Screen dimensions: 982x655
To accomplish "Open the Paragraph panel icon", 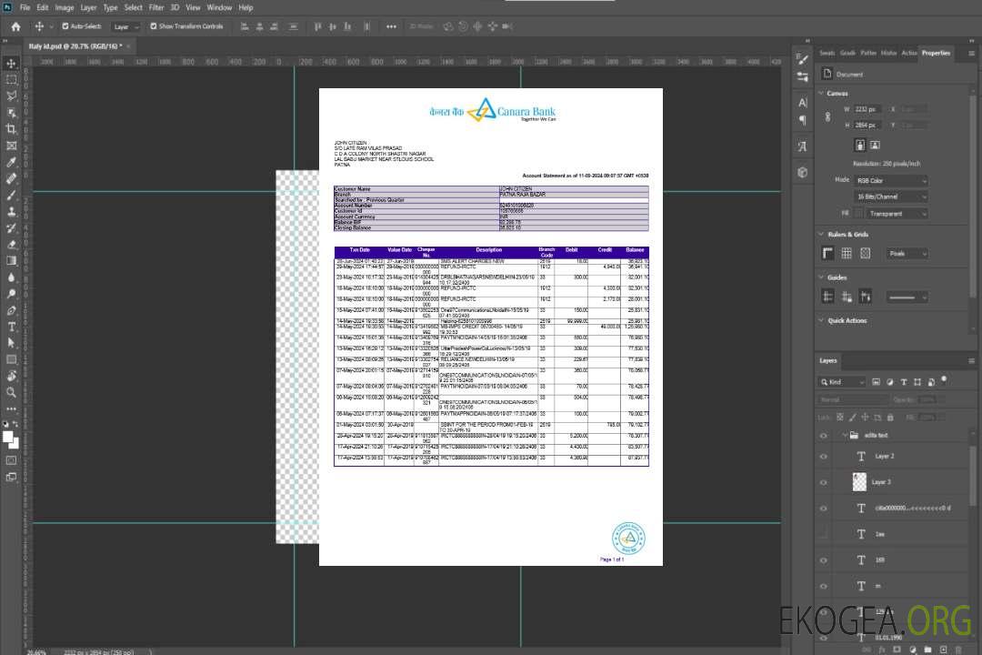I will tap(802, 120).
